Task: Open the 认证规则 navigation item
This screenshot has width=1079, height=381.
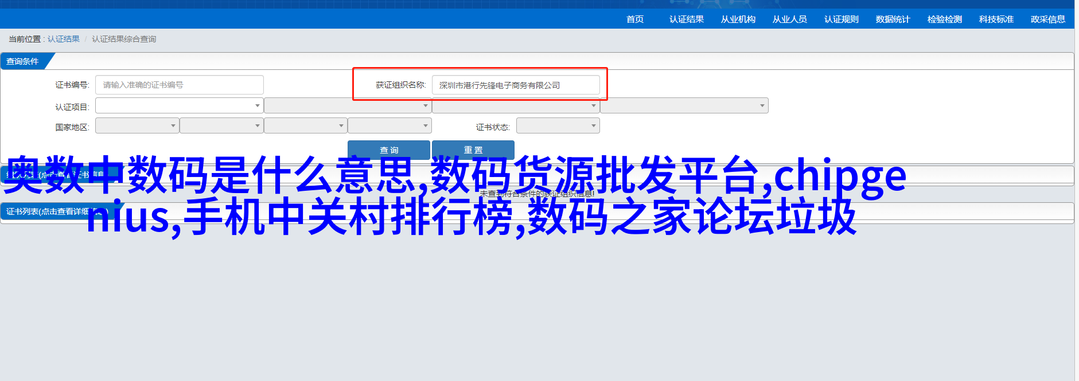Action: pyautogui.click(x=842, y=19)
